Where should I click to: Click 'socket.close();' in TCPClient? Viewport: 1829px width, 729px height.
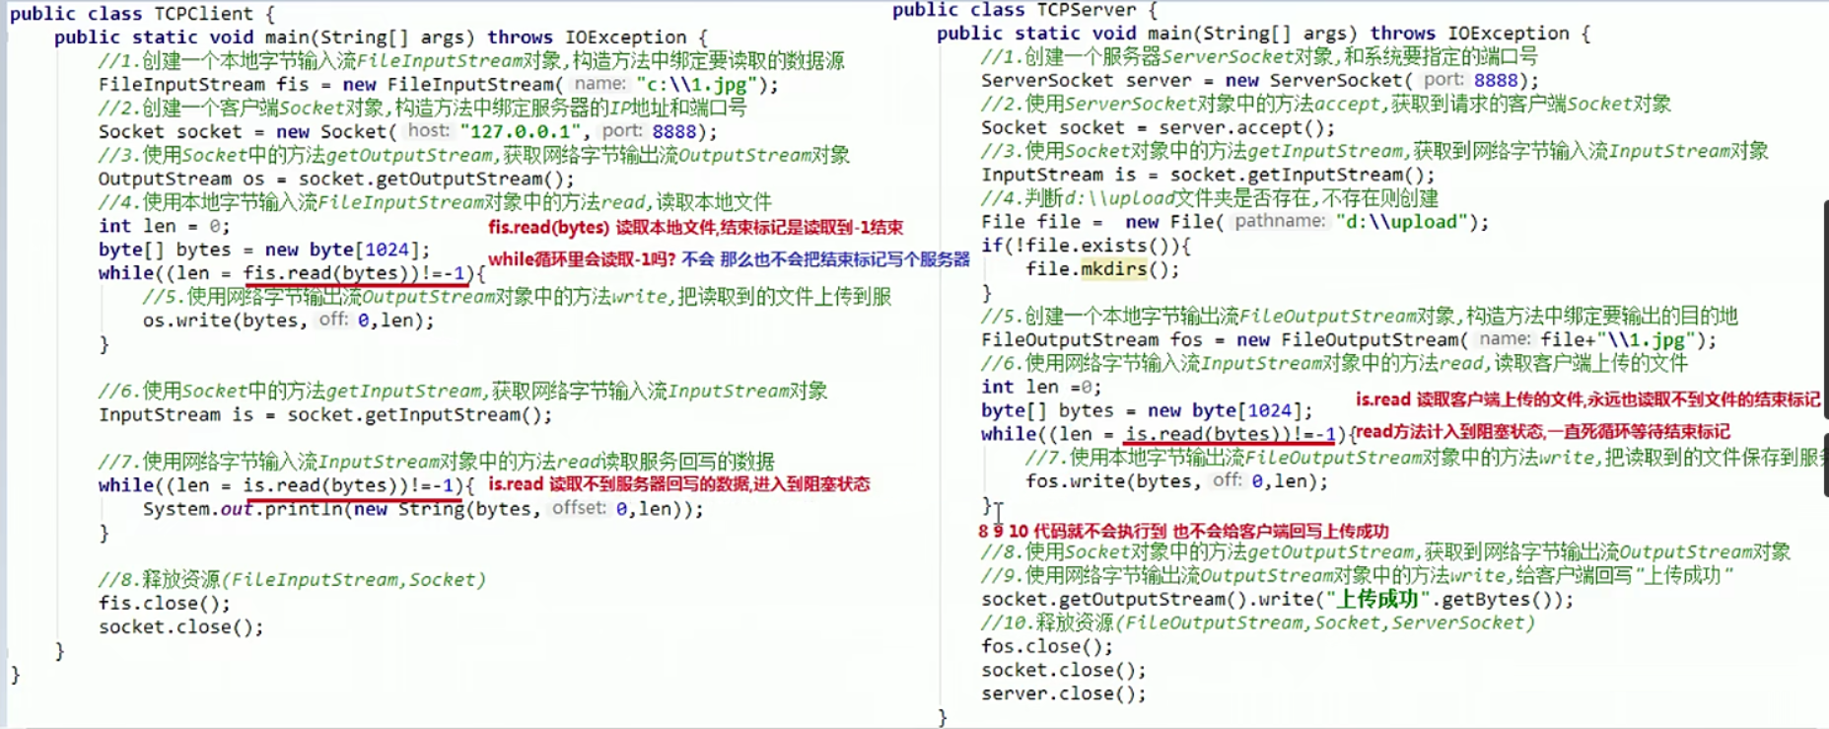point(180,627)
